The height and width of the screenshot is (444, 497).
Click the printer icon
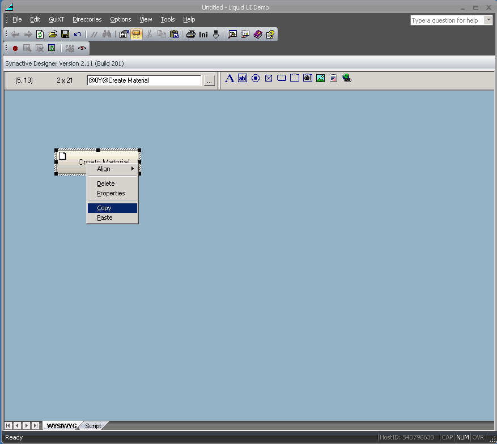tap(191, 35)
